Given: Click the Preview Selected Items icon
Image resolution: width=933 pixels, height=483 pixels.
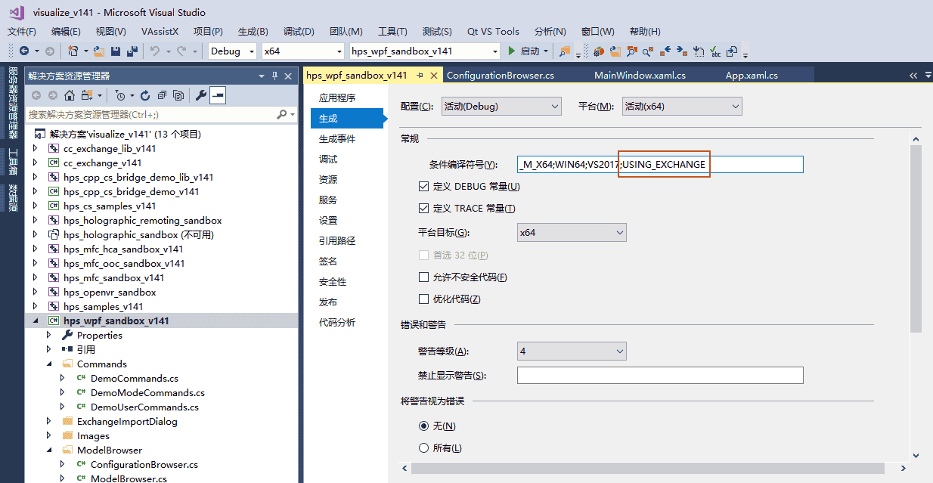Looking at the screenshot, I should point(218,95).
